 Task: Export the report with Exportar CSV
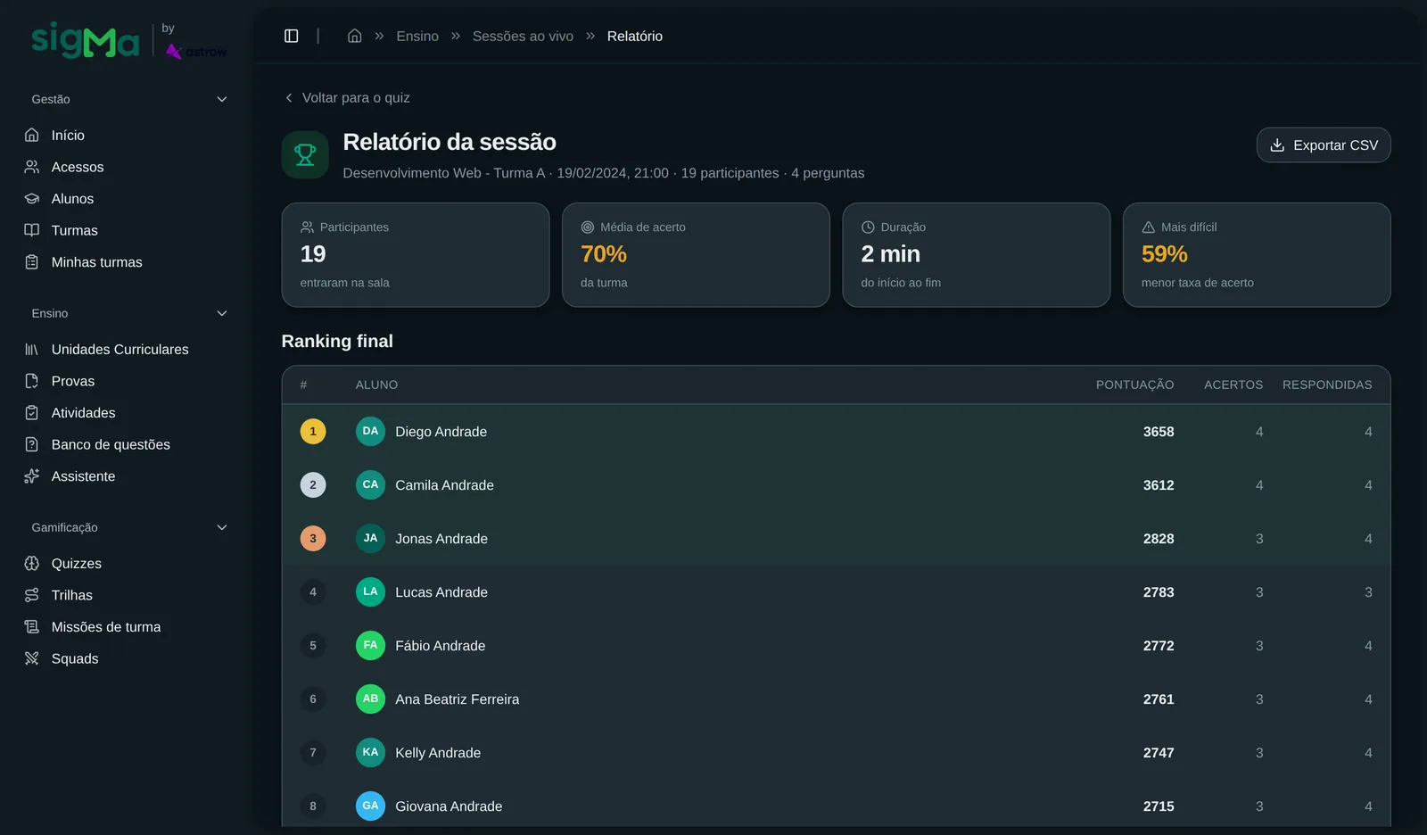pyautogui.click(x=1324, y=145)
